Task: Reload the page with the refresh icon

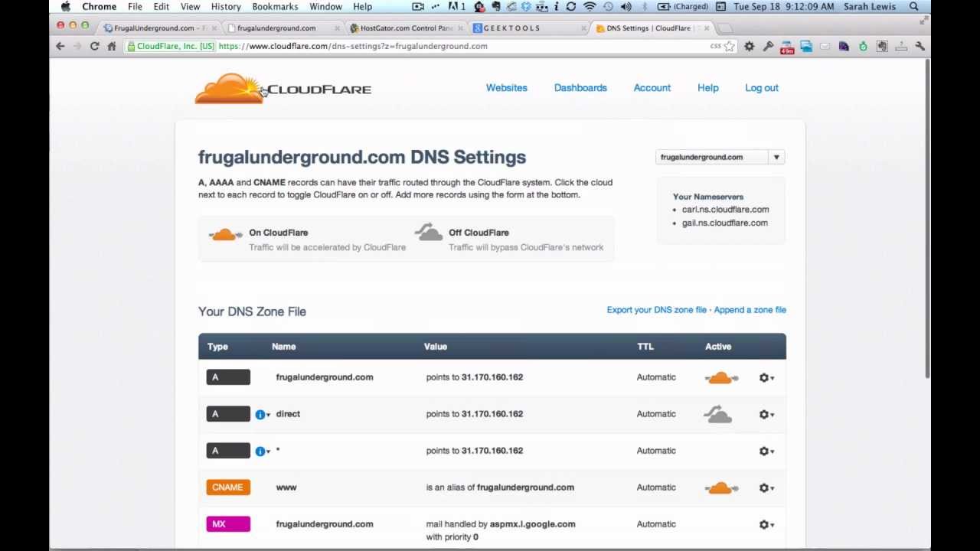Action: coord(94,46)
